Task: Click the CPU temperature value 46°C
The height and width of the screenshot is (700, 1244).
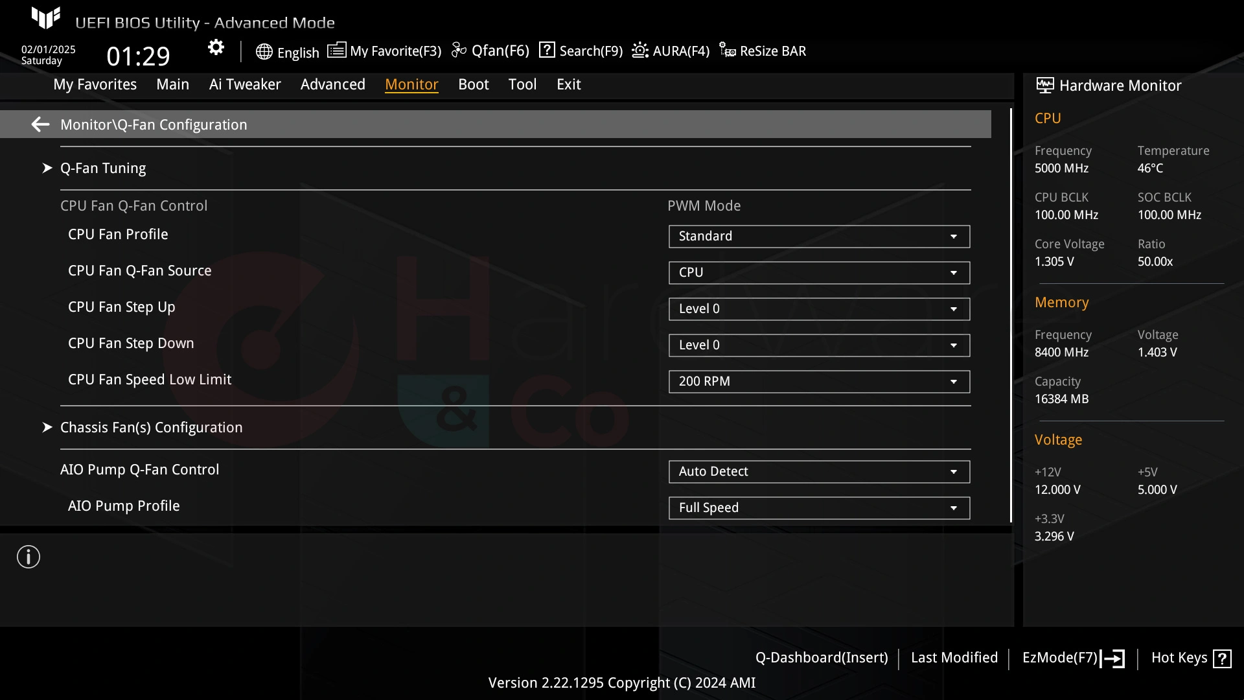Action: [x=1150, y=169]
